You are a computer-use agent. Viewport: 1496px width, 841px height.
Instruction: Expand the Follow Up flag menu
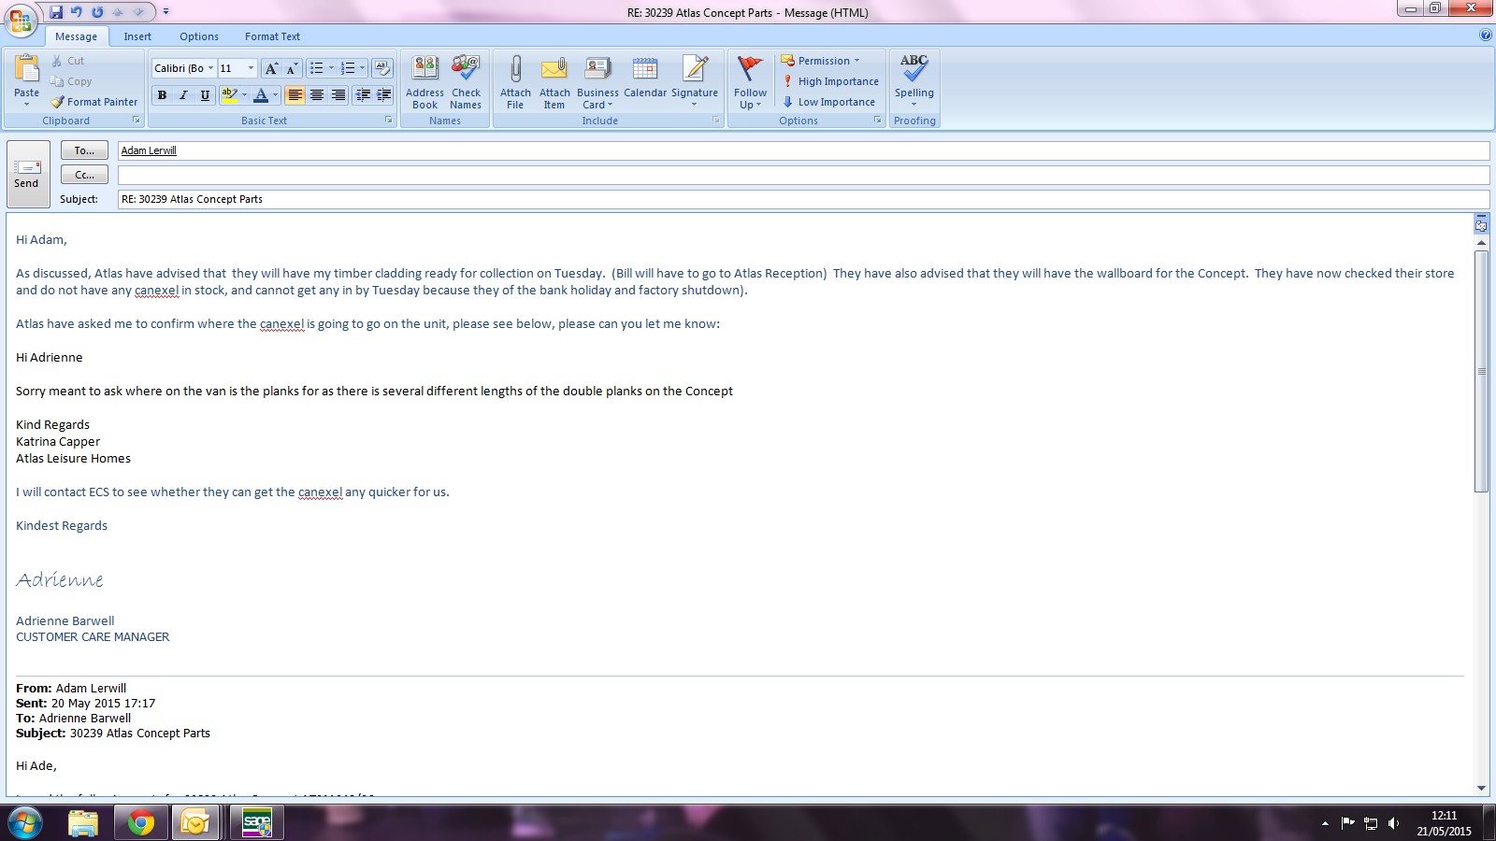pyautogui.click(x=750, y=82)
